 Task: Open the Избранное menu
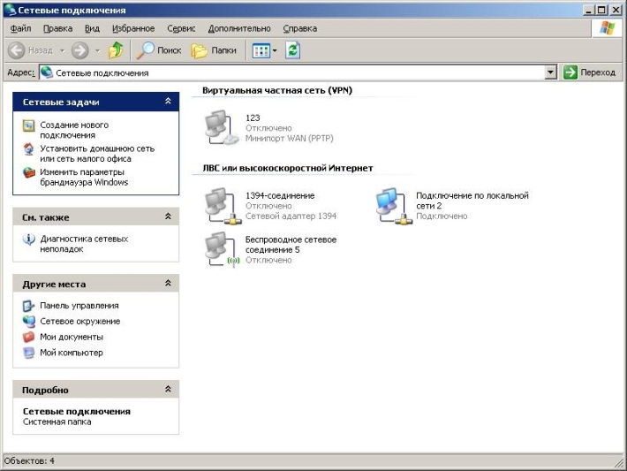(x=133, y=28)
